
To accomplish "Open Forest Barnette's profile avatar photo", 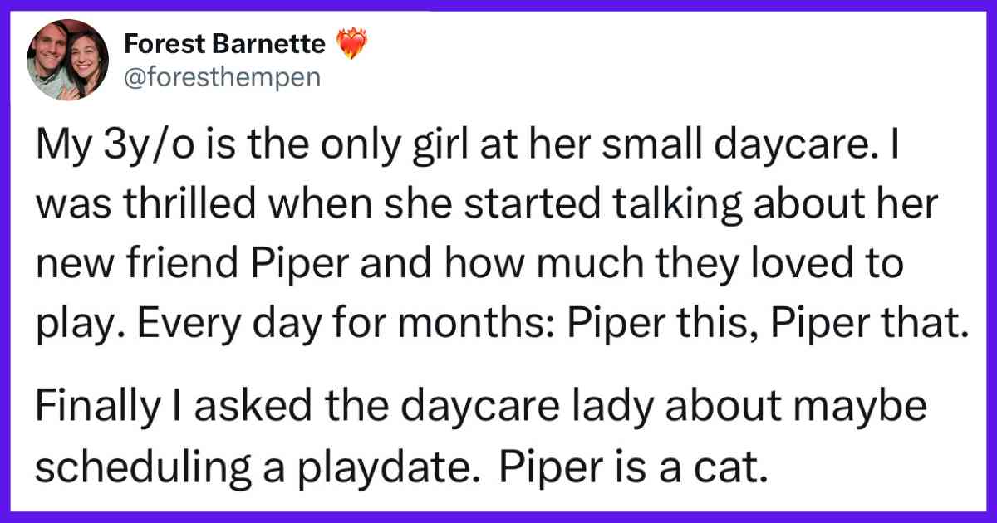I will coord(67,59).
